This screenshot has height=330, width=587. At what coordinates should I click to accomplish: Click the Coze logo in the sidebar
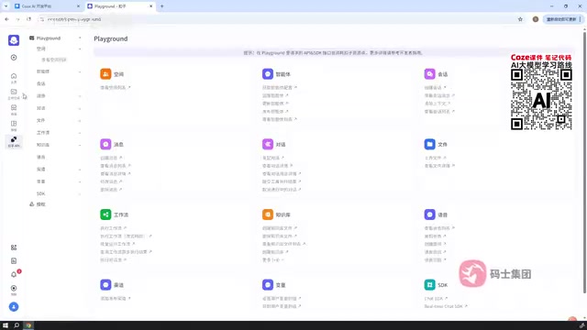coord(14,40)
